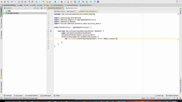
Task: Click the Paste toolbar icon
Action: [x=25, y=2]
